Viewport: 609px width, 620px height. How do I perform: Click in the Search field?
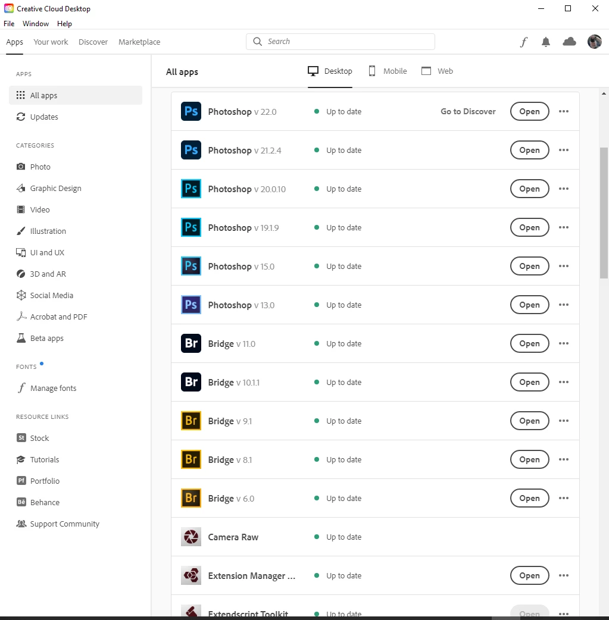point(341,42)
